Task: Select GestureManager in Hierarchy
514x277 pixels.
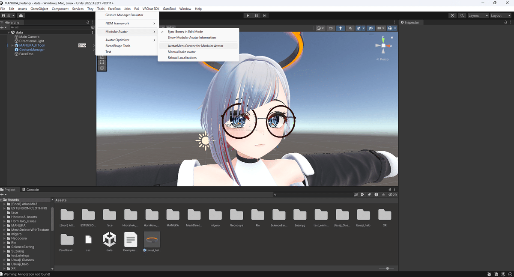Action: click(32, 50)
